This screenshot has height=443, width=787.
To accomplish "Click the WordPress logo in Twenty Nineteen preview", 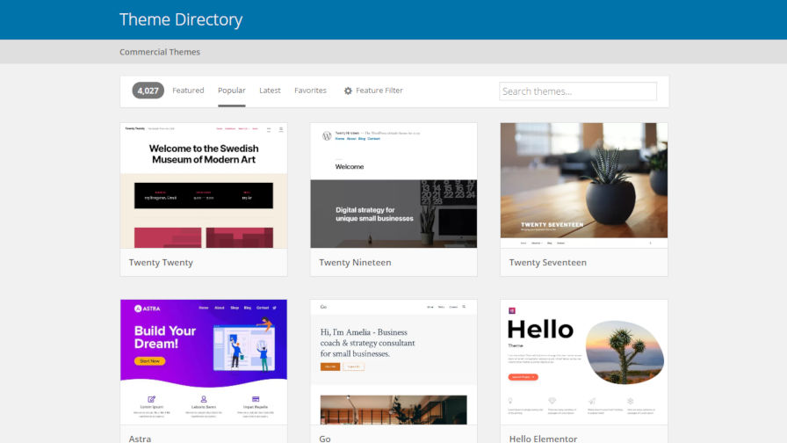I will tap(327, 135).
